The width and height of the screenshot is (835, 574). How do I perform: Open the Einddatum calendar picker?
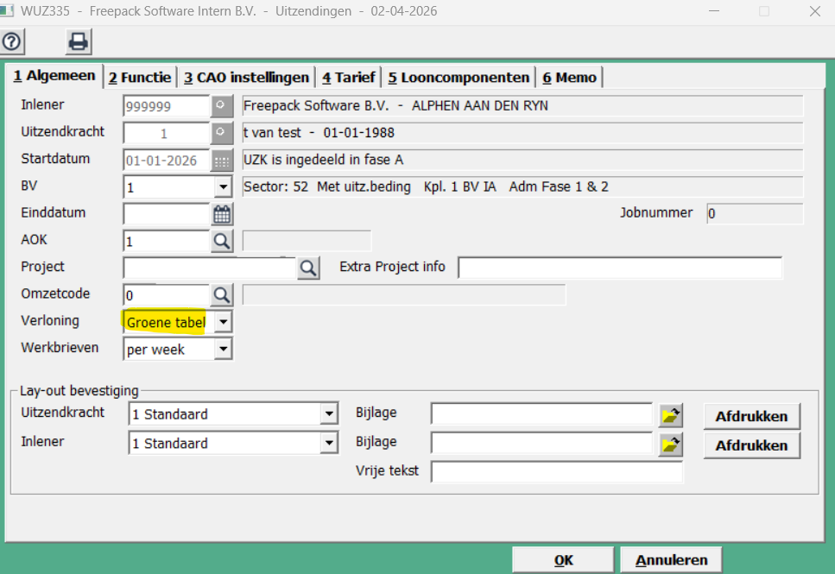(x=223, y=215)
